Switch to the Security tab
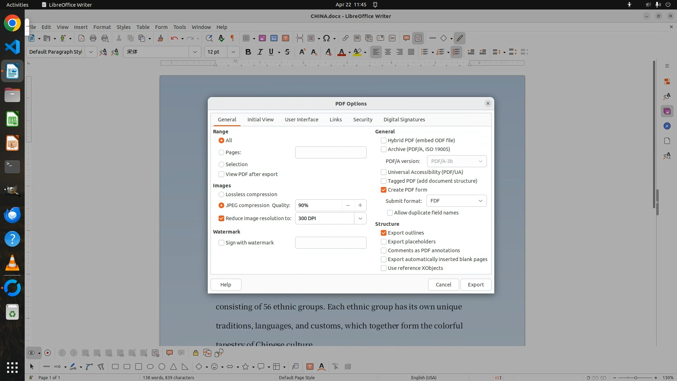Screen dimensions: 677x381 pyautogui.click(x=362, y=120)
